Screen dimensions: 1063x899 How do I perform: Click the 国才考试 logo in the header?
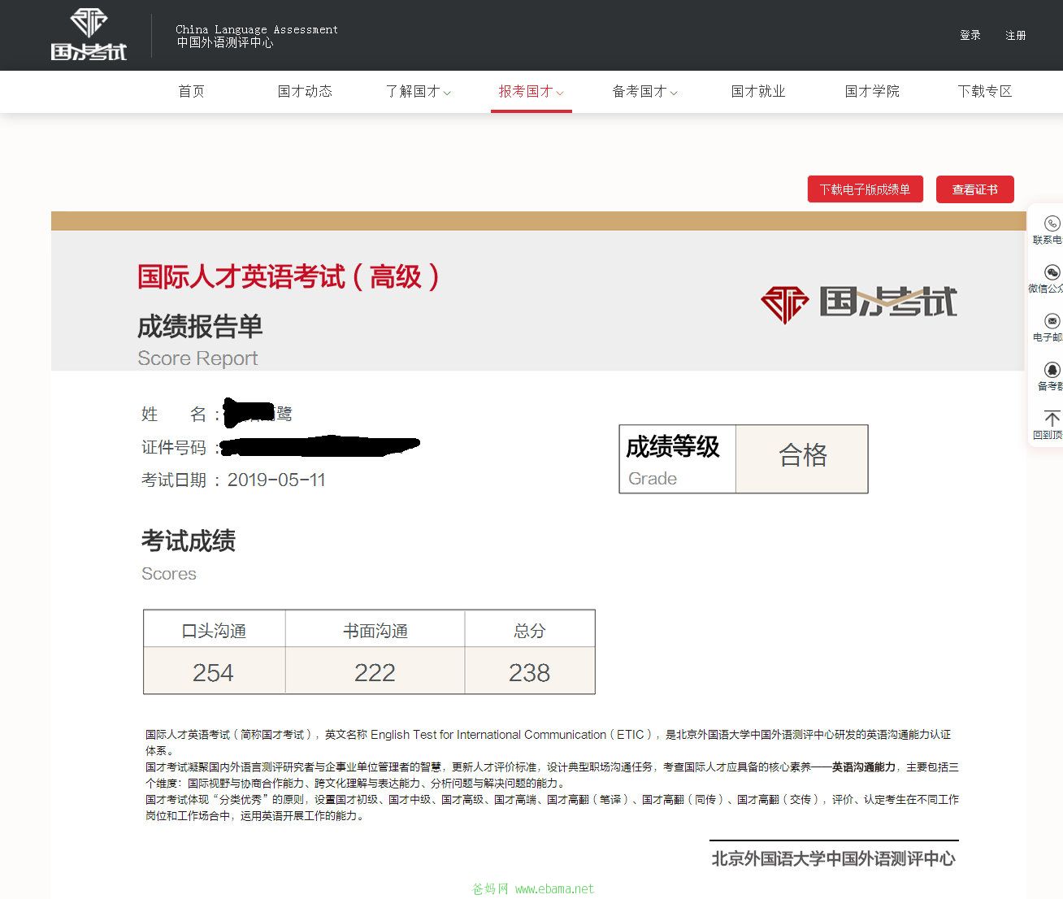coord(89,35)
